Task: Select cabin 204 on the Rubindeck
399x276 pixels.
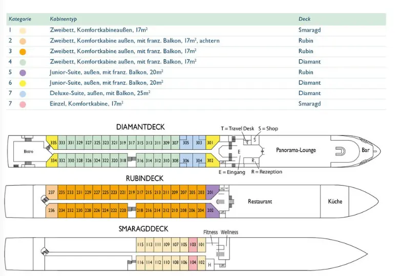Action: (x=201, y=210)
